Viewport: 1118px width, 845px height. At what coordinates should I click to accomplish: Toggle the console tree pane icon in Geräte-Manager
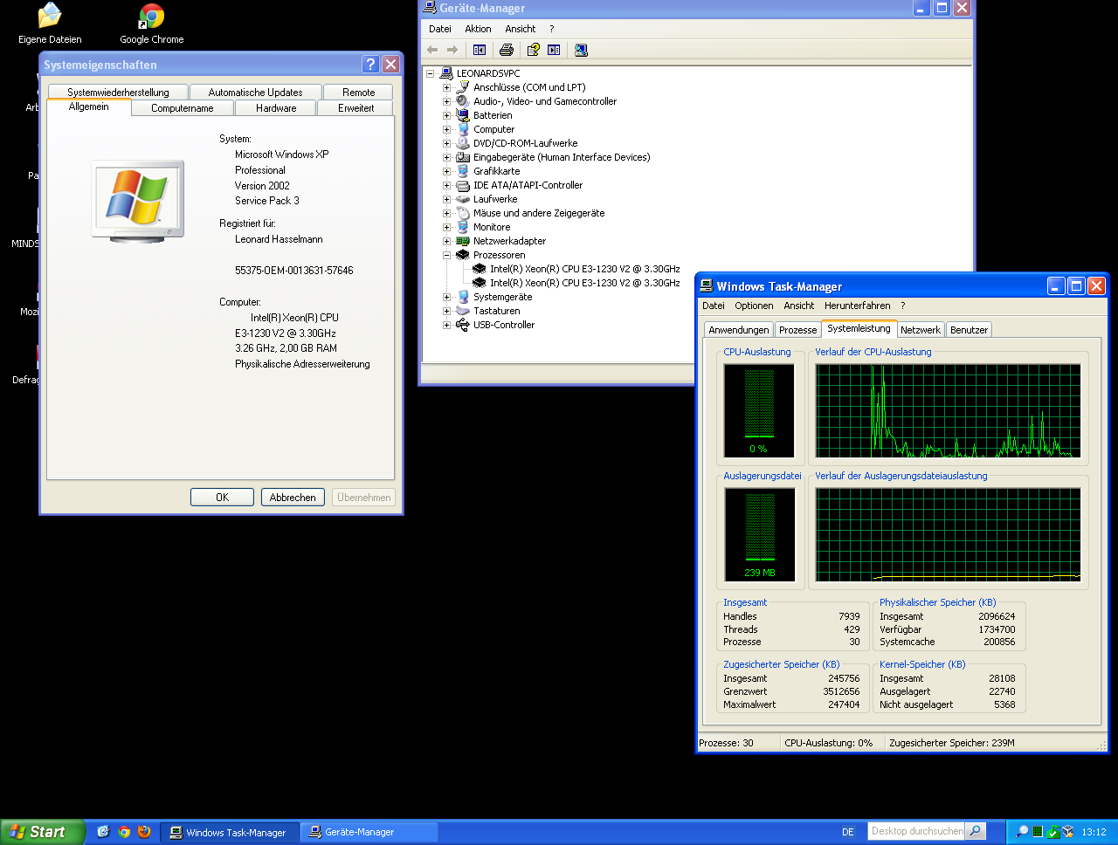tap(480, 50)
